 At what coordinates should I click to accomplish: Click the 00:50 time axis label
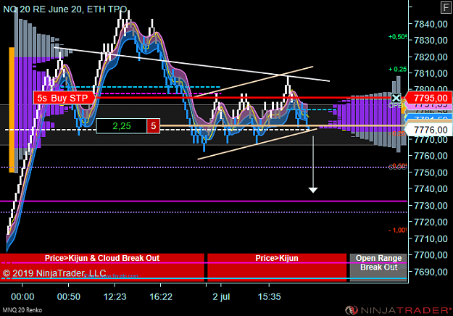point(69,296)
